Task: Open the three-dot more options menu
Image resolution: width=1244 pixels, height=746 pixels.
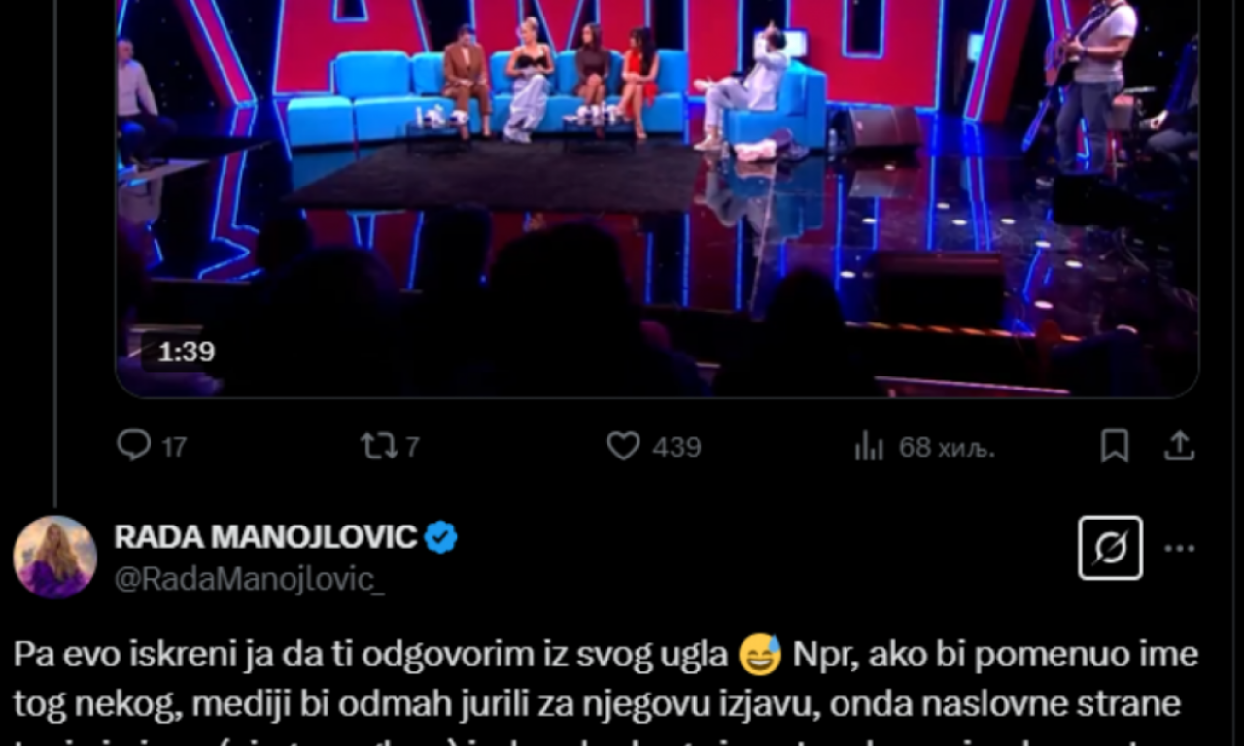Action: pyautogui.click(x=1179, y=548)
